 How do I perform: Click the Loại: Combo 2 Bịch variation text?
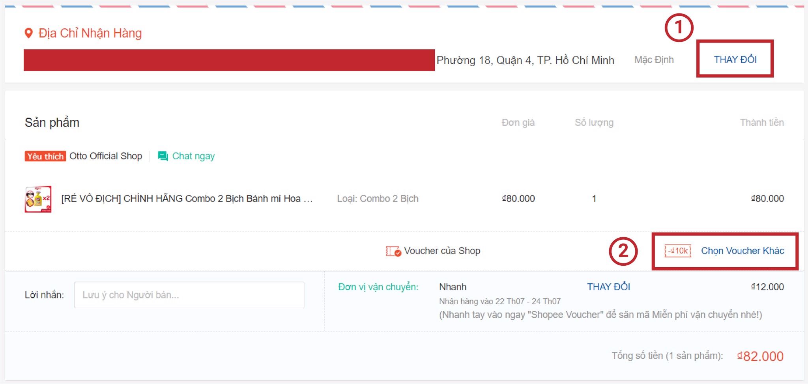click(378, 199)
